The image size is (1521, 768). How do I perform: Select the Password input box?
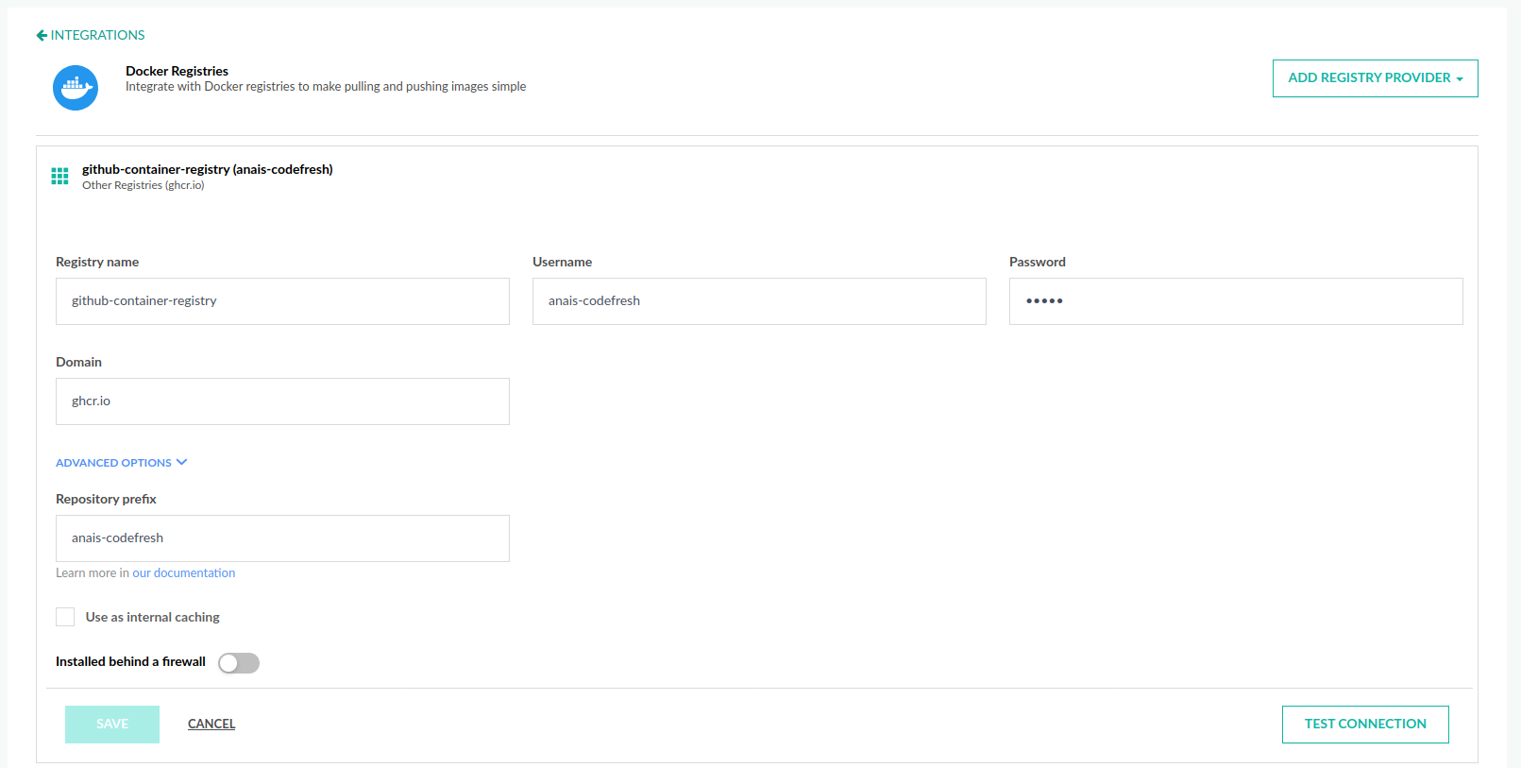pos(1235,301)
